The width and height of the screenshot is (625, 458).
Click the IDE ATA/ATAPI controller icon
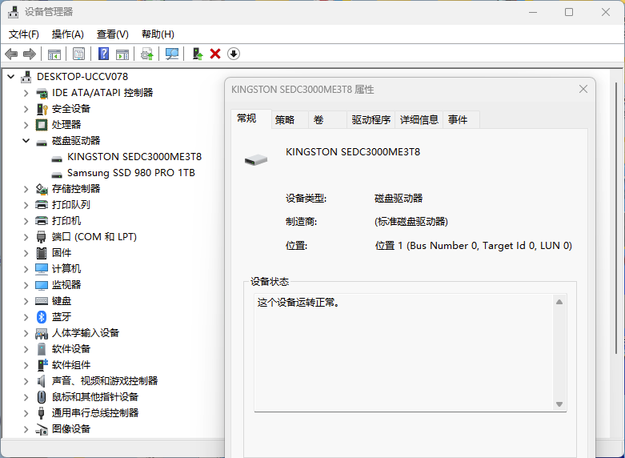click(x=42, y=93)
